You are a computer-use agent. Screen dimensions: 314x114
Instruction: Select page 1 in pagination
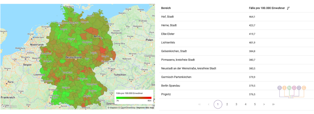(x=218, y=104)
